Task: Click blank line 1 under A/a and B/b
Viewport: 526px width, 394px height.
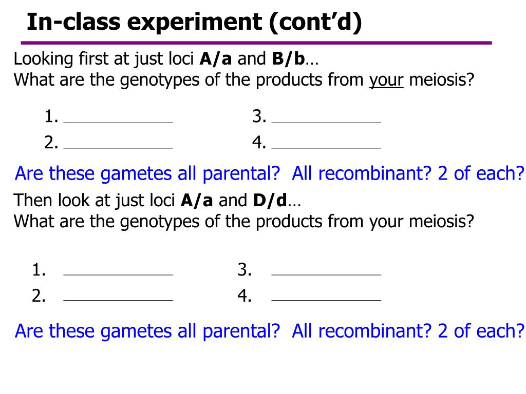Action: 118,123
